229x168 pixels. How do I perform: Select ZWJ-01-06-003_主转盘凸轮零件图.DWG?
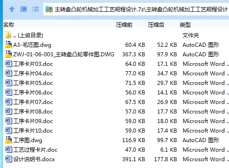64,54
